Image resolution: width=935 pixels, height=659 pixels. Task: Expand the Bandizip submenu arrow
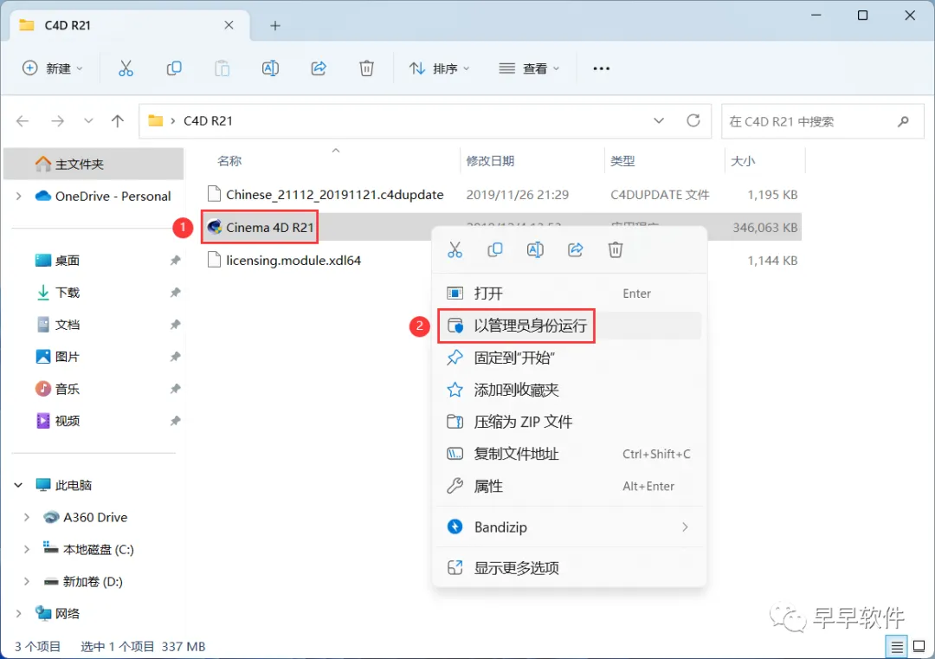click(685, 527)
